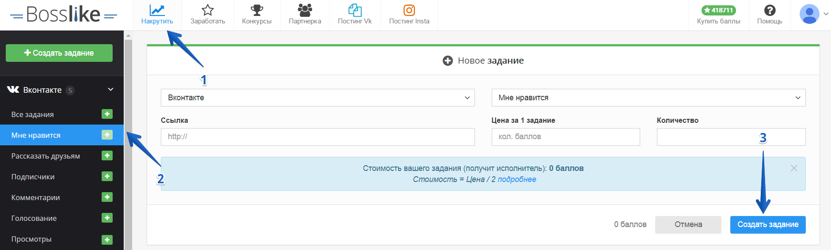The image size is (831, 250).
Task: Click the plus icon next to Комментарии
Action: point(107,197)
